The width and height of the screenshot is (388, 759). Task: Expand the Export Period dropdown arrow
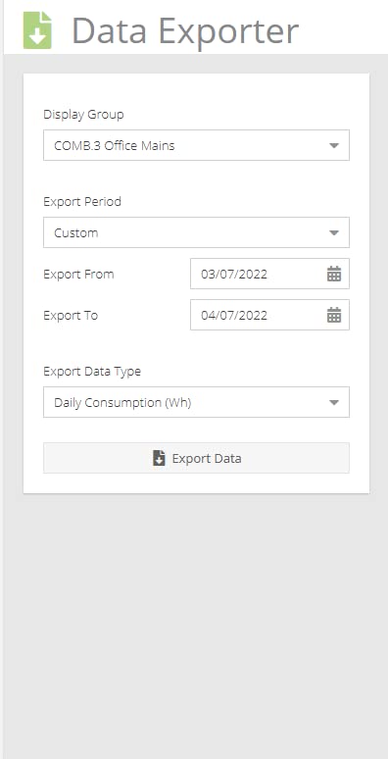coord(334,232)
